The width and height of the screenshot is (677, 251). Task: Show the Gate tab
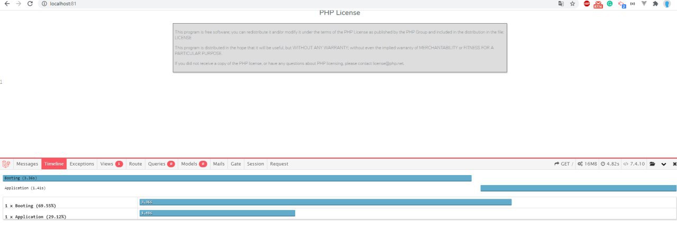pos(236,164)
